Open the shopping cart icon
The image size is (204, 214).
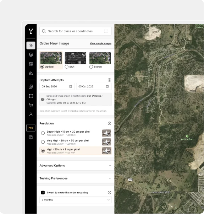[x=31, y=105]
